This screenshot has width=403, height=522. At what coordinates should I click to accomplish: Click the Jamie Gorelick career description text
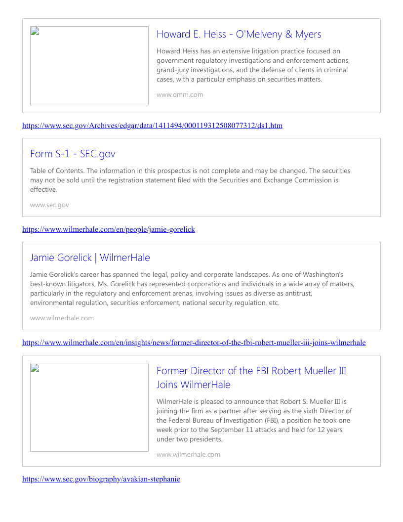(x=192, y=288)
